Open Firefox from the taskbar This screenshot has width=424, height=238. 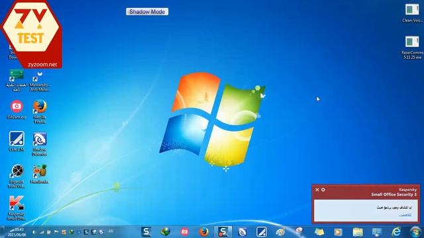[204, 232]
